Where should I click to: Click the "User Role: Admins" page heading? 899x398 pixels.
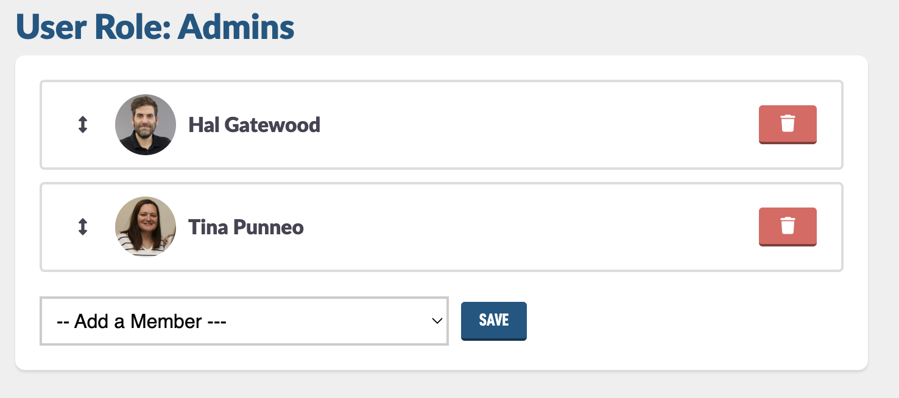point(155,27)
